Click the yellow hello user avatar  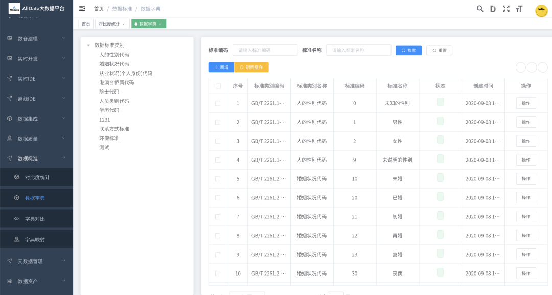tap(541, 11)
